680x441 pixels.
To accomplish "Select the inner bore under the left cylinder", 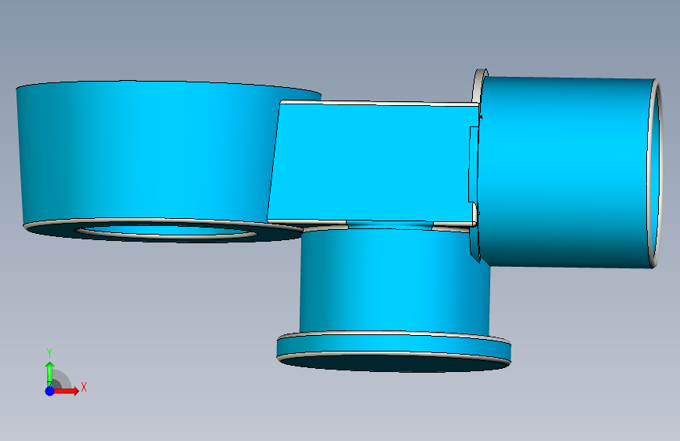I will tap(167, 230).
